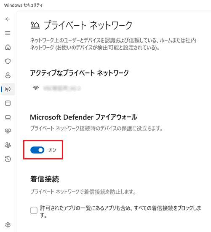Click the アクティブなプライベート ネットワーク heading
The height and width of the screenshot is (232, 211).
click(x=79, y=73)
